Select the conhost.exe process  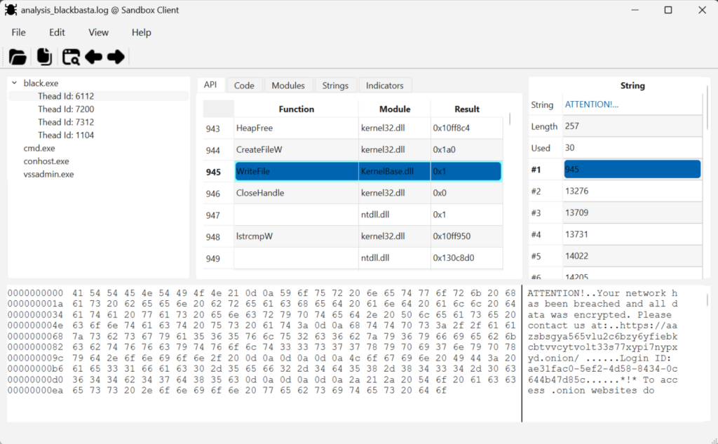(x=46, y=161)
